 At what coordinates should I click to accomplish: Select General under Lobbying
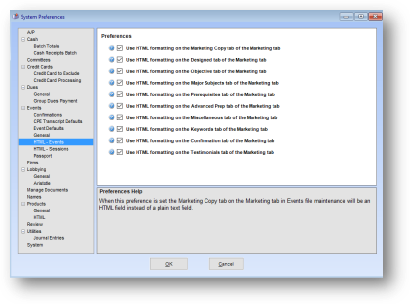[42, 176]
